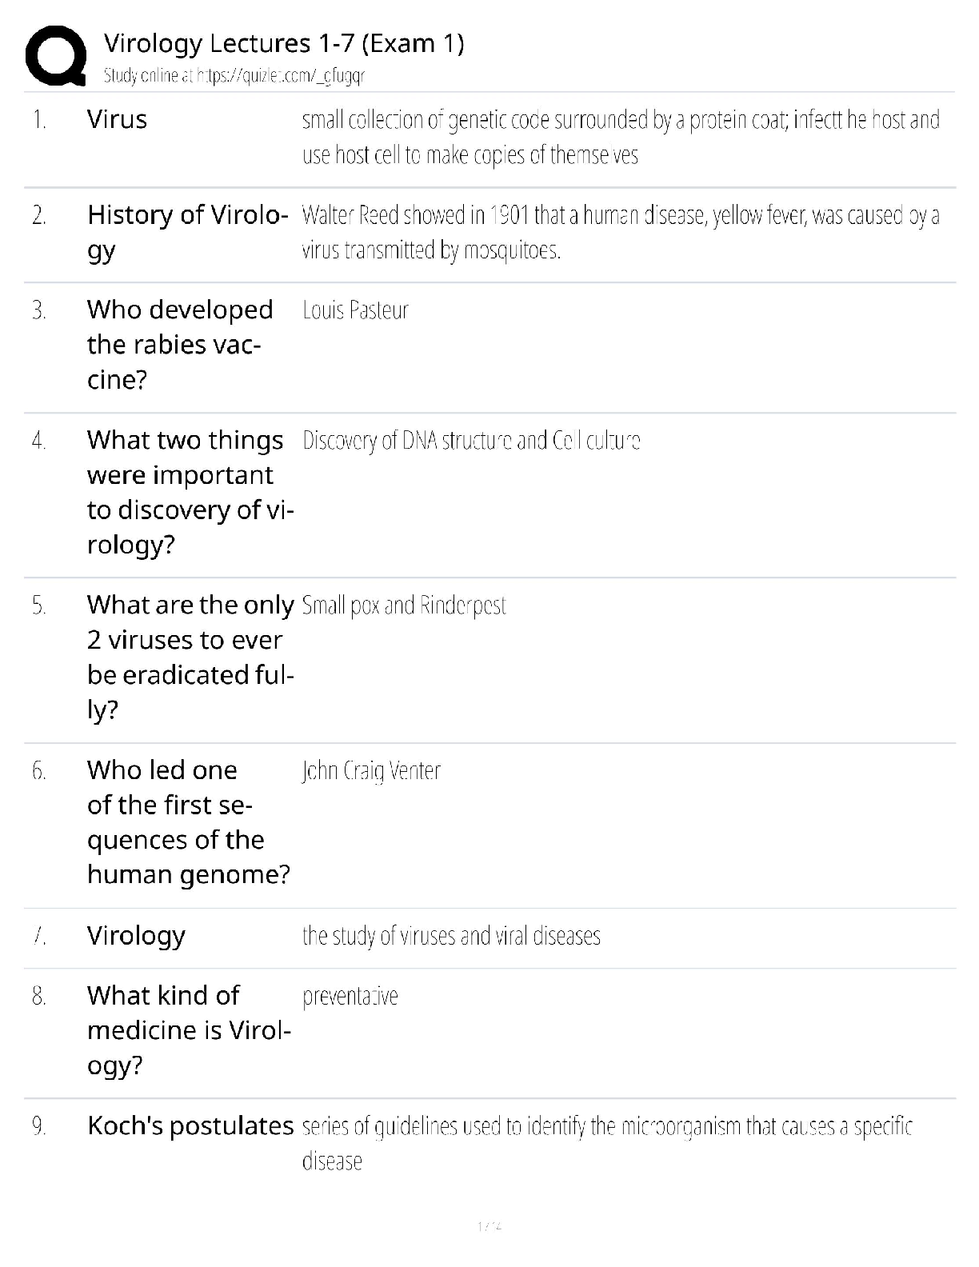Image resolution: width=979 pixels, height=1267 pixels.
Task: Select the answer "Louis Pasteur"
Action: point(355,310)
